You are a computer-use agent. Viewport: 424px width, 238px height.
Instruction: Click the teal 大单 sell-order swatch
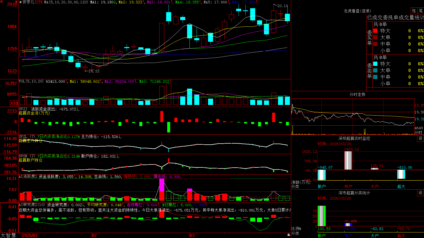pyautogui.click(x=375, y=70)
